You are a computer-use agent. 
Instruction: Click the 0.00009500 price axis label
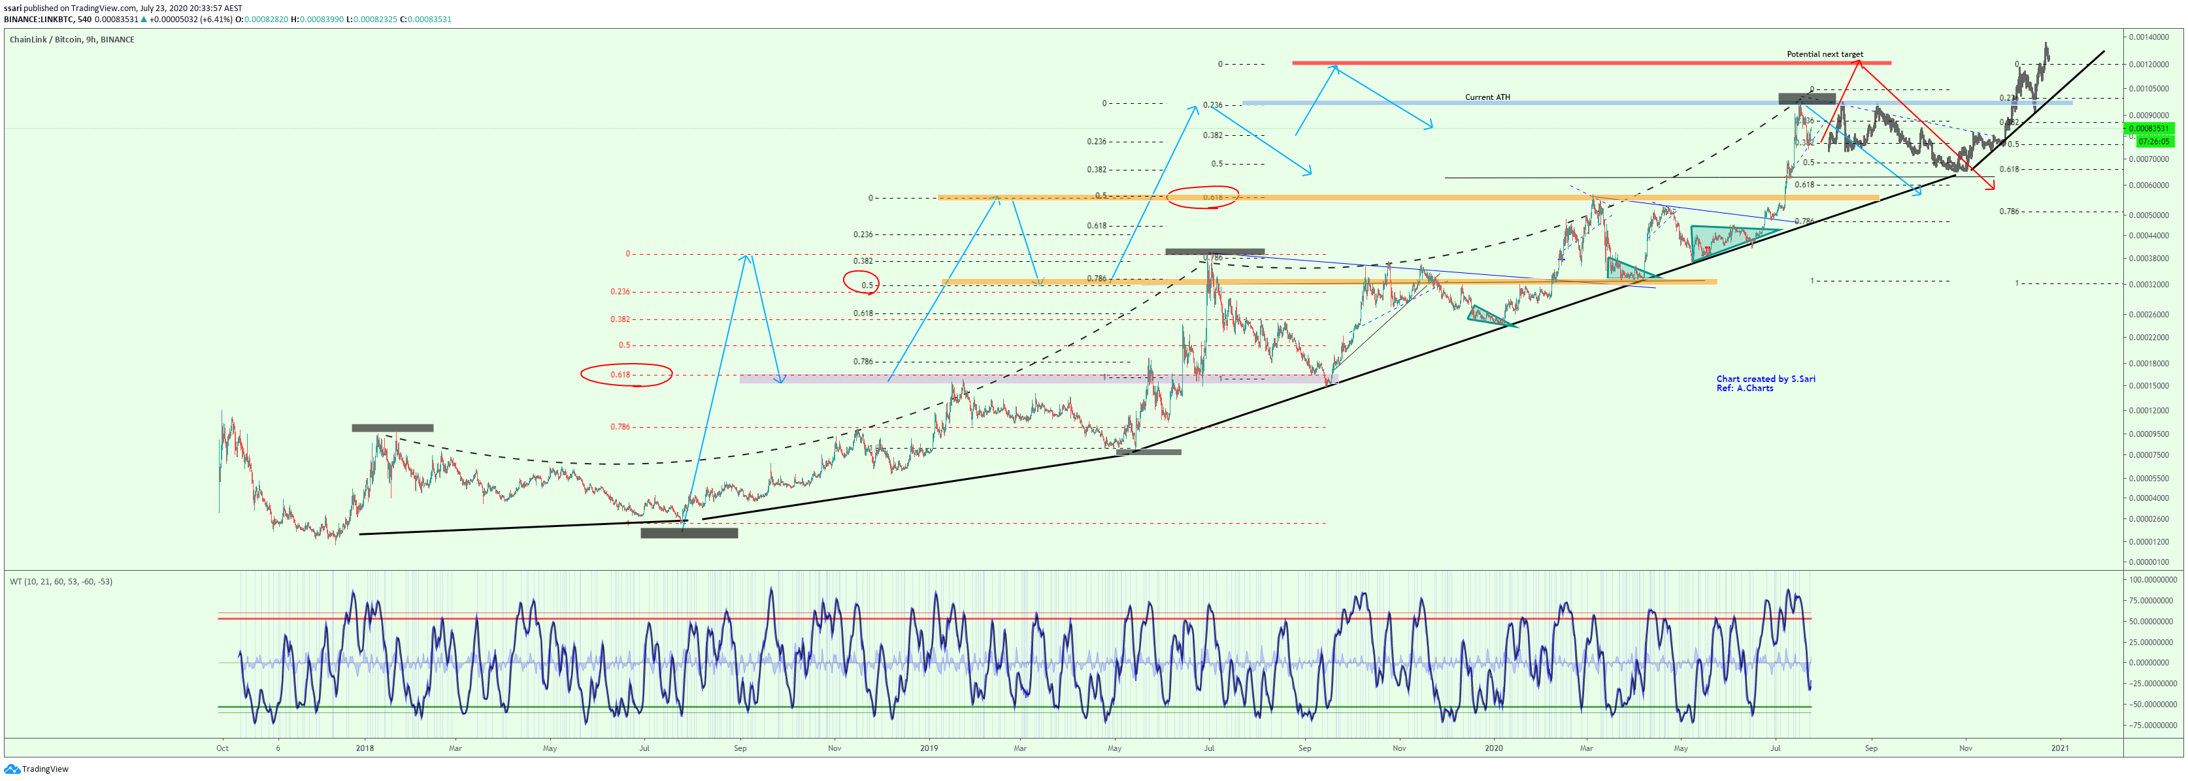(2149, 435)
